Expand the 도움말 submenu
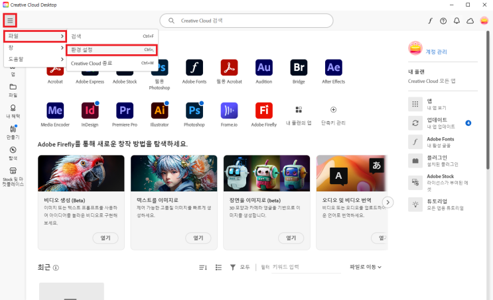The height and width of the screenshot is (300, 493). coord(35,59)
